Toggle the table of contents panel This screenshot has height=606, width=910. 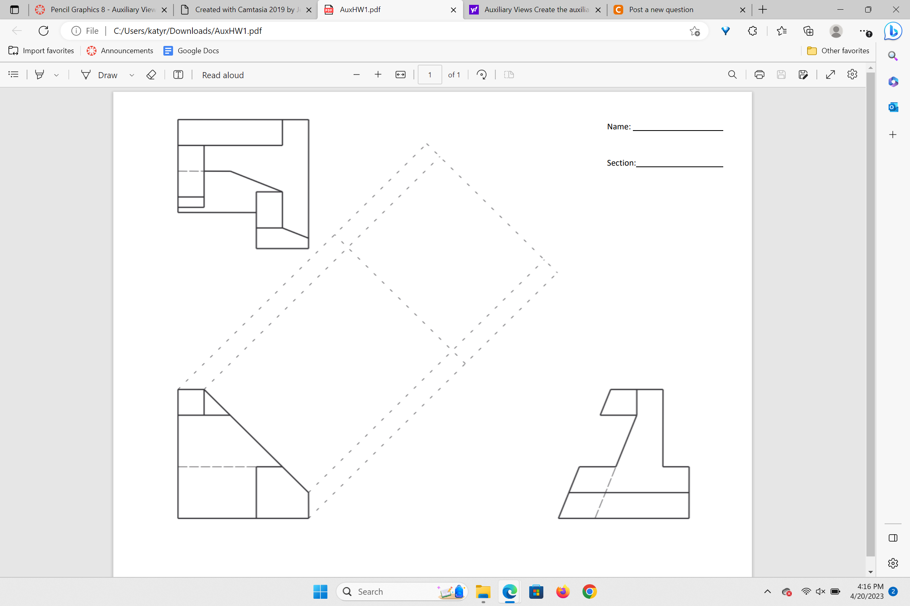click(13, 75)
